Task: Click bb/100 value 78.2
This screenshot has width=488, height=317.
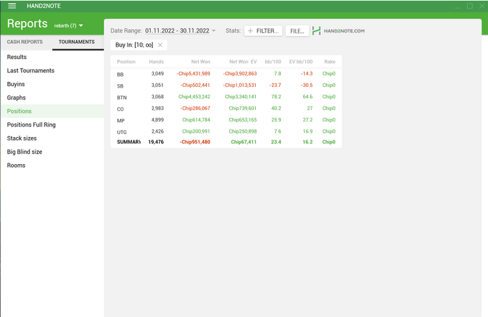Action: point(276,97)
